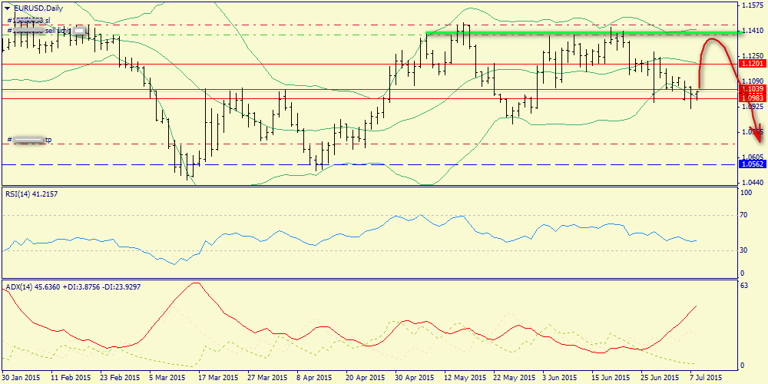The width and height of the screenshot is (768, 384).
Task: Click the 15 Jun 2015 date label
Action: click(612, 378)
